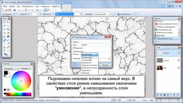Select the Rectangle Select tool
The image size is (183, 103).
[x=5, y=22]
